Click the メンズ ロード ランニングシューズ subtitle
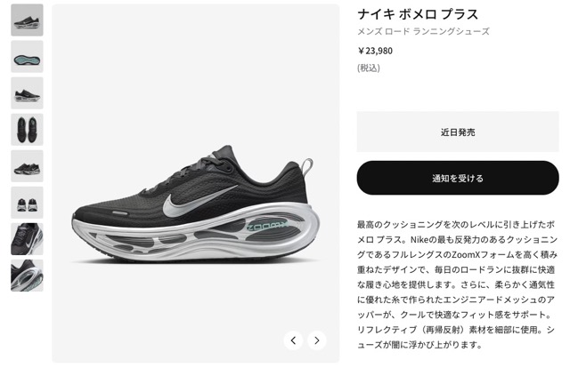 point(424,32)
